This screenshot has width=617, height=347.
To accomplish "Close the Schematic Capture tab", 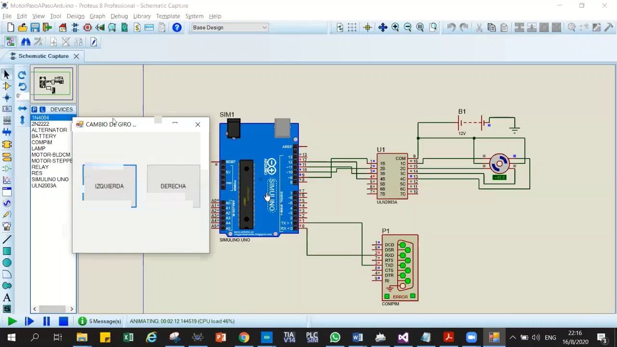I will 76,56.
